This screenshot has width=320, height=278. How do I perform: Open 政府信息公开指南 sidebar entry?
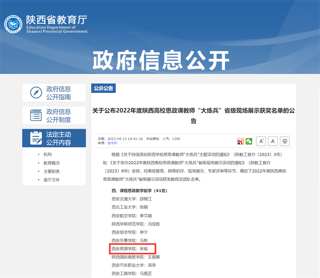point(54,93)
